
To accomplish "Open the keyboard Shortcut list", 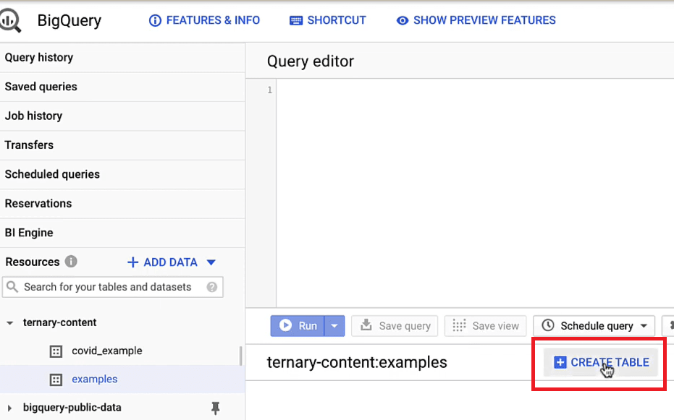I will [327, 20].
